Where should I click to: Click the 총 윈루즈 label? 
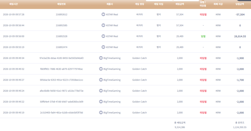[x=240, y=123]
